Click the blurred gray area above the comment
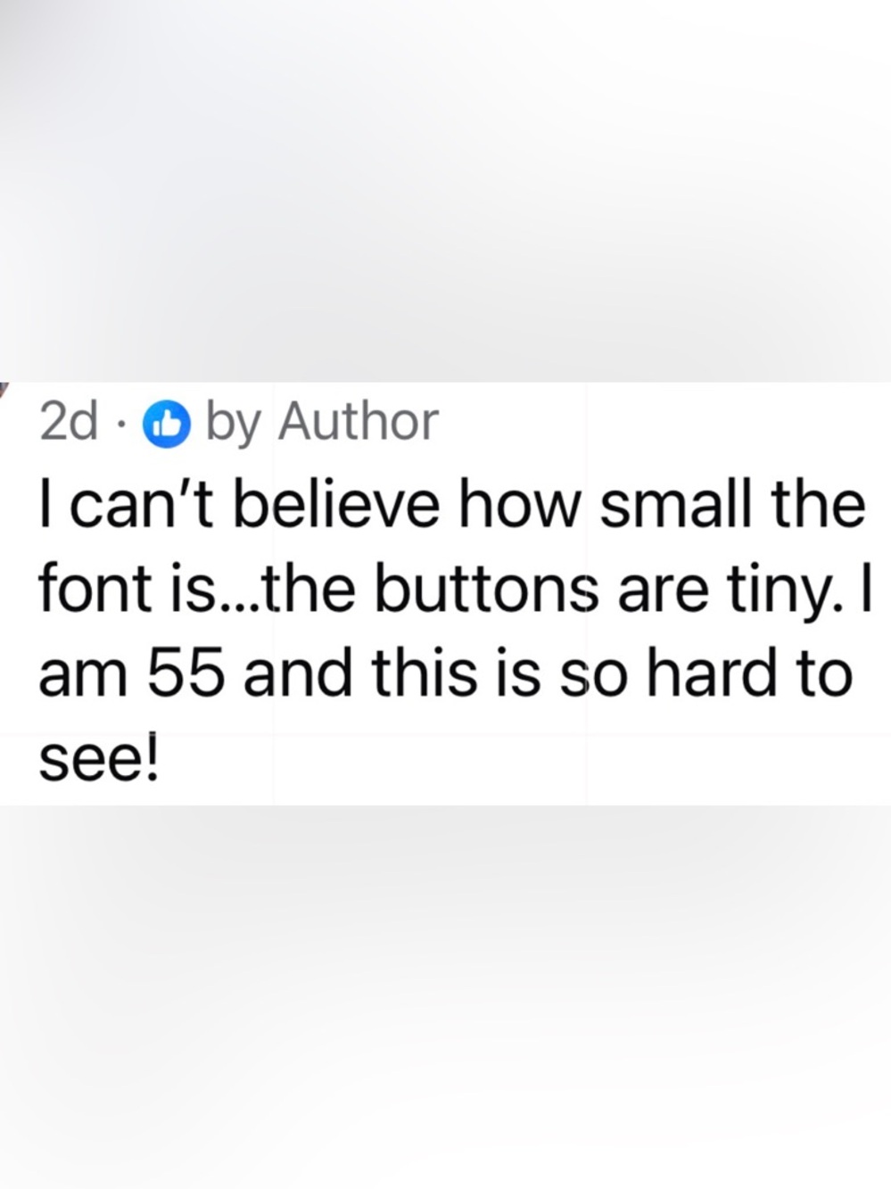 click(445, 191)
